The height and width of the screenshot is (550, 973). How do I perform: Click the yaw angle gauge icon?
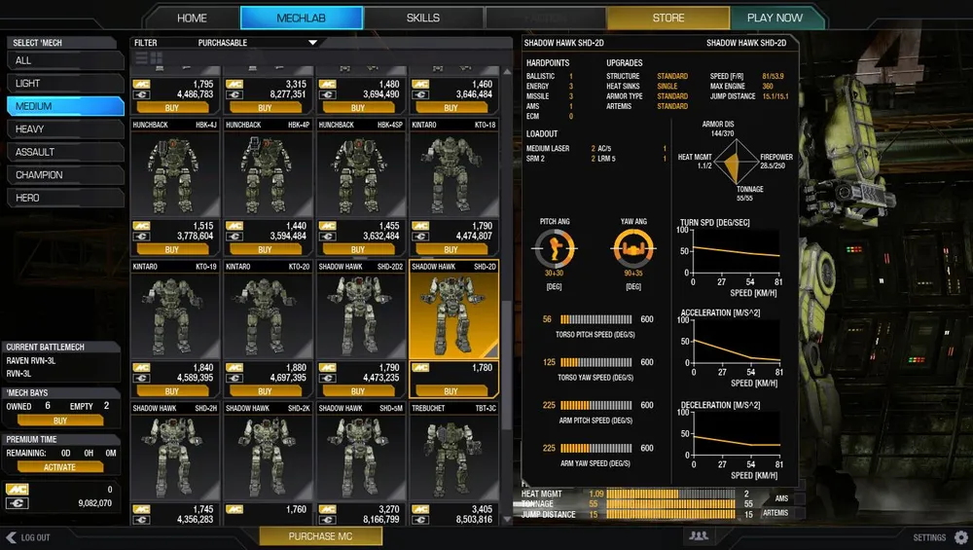(633, 247)
